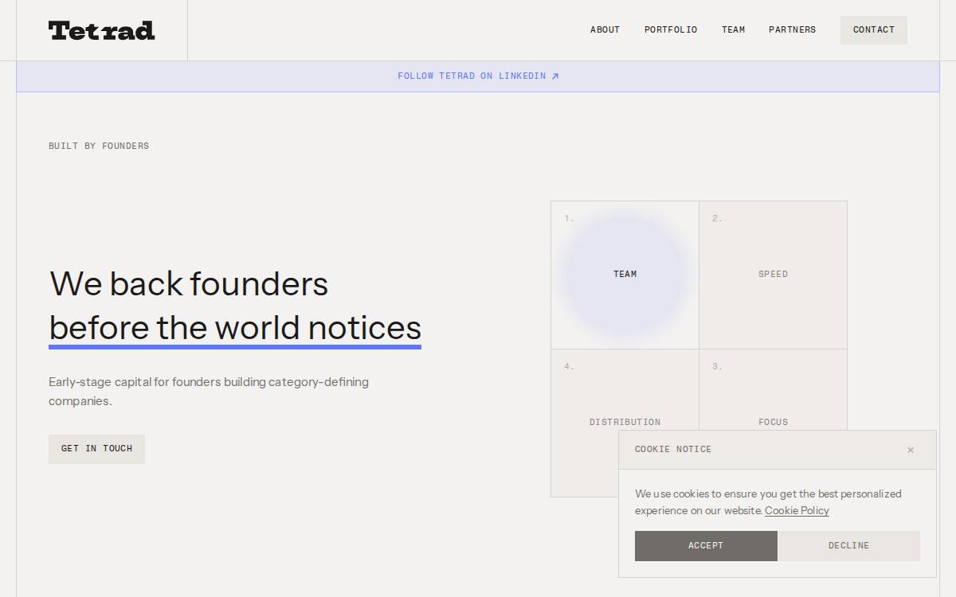The image size is (956, 597).
Task: Click the 'Built by Founders' label
Action: (x=99, y=146)
